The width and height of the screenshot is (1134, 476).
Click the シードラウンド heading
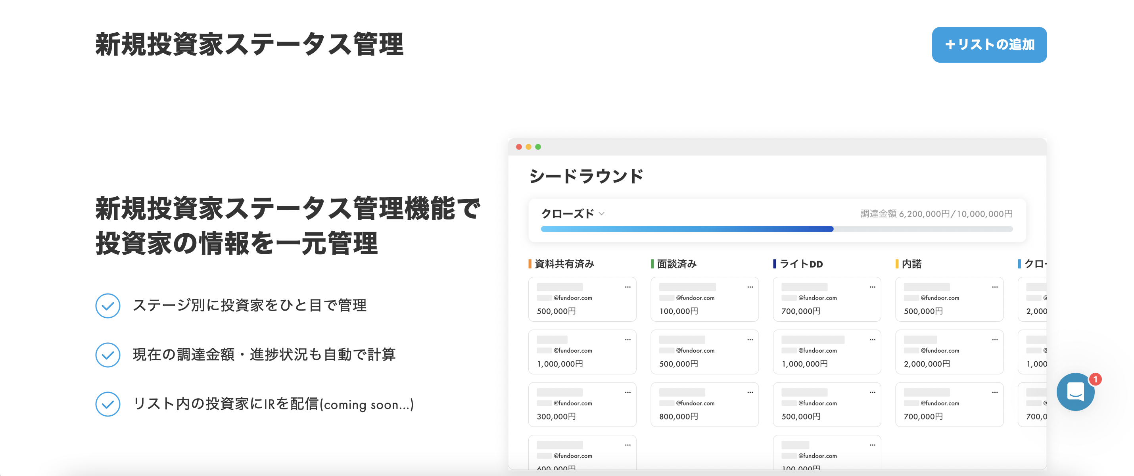(586, 176)
